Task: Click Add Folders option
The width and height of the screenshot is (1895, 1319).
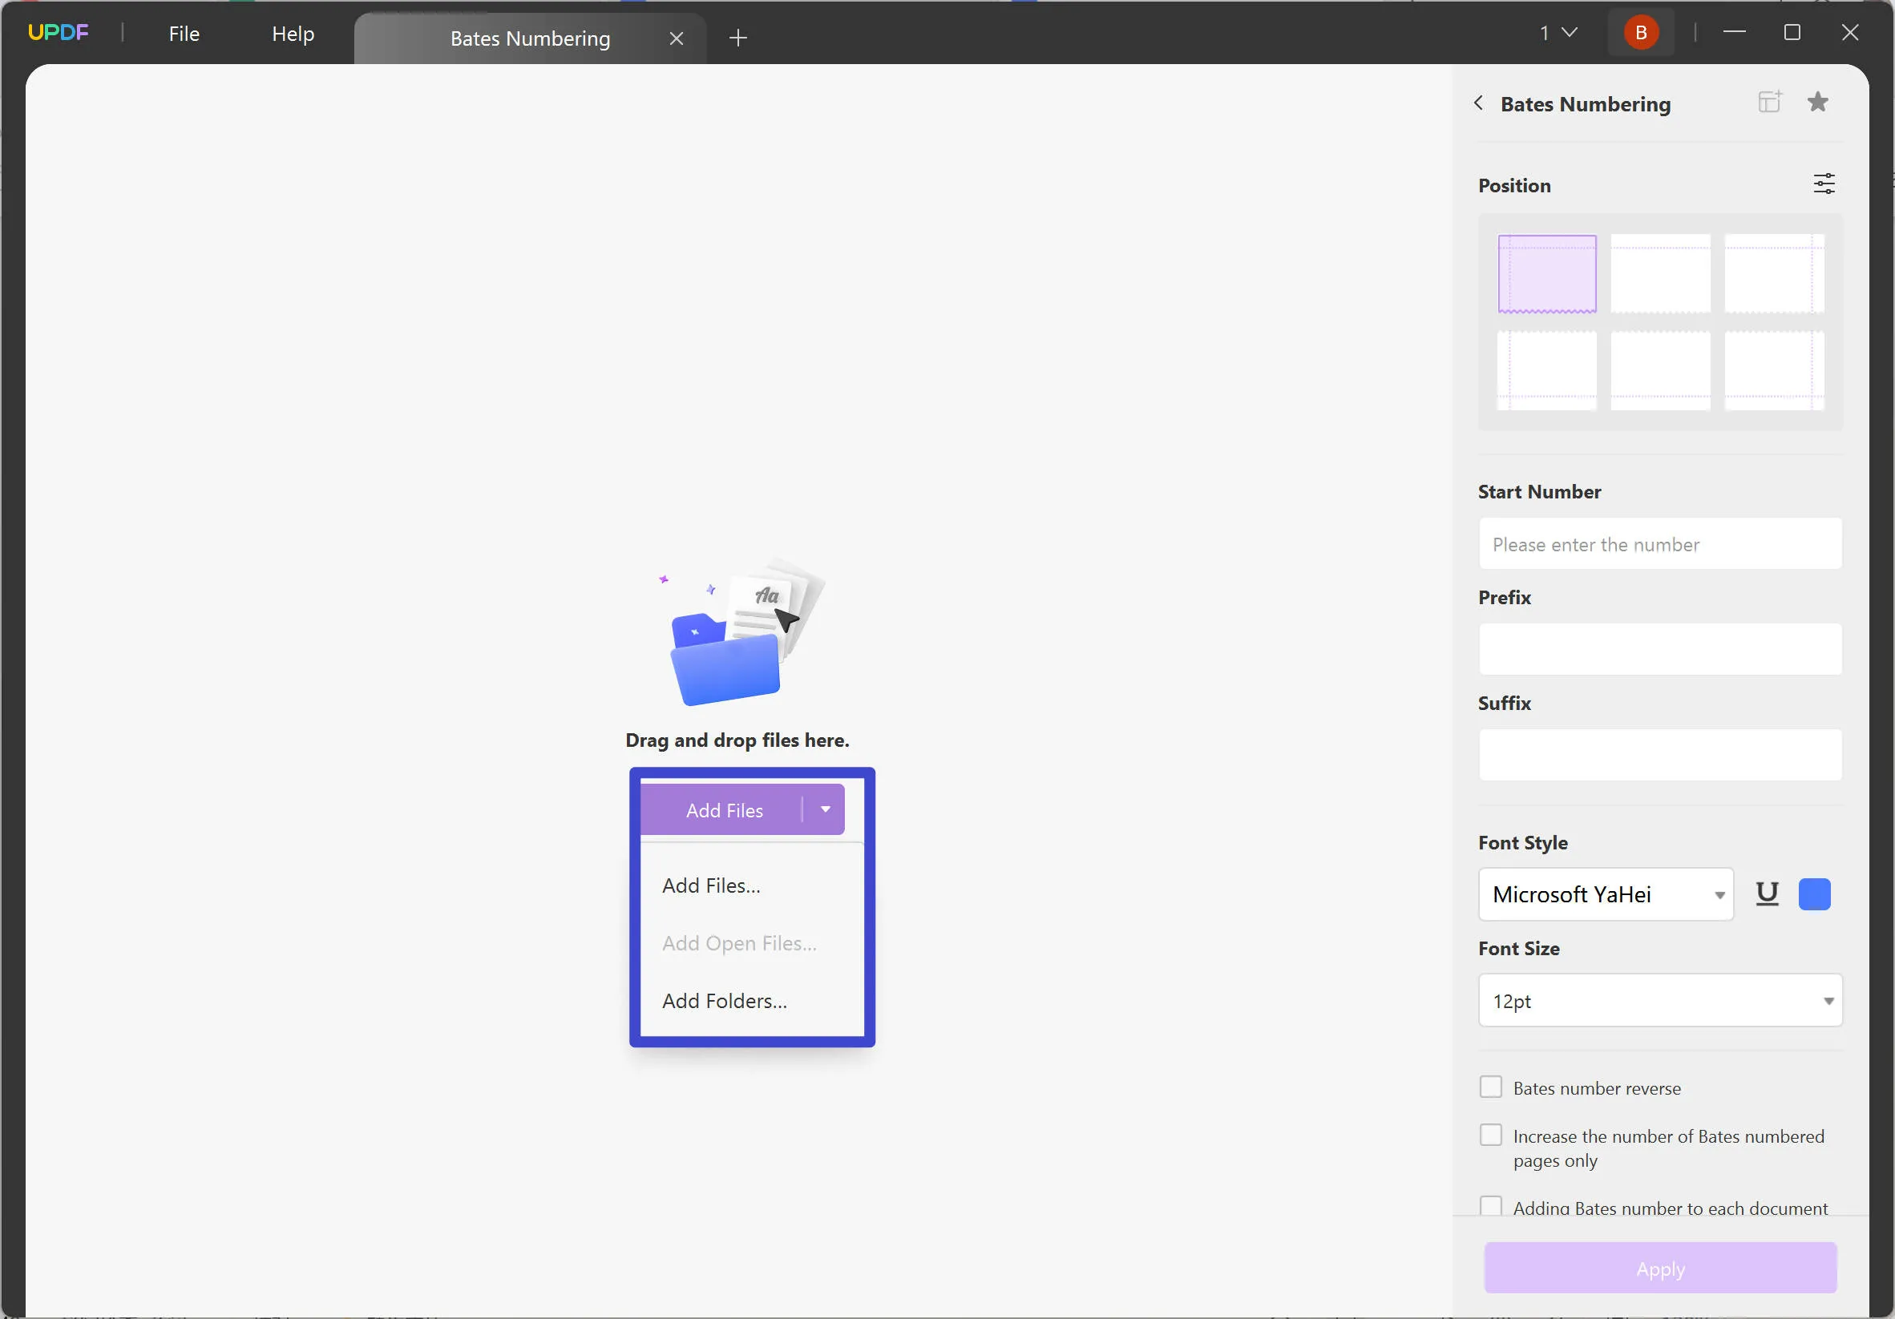Action: click(x=723, y=999)
